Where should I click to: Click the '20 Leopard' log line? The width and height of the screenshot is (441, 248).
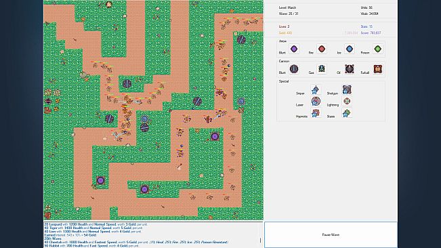tap(96, 224)
